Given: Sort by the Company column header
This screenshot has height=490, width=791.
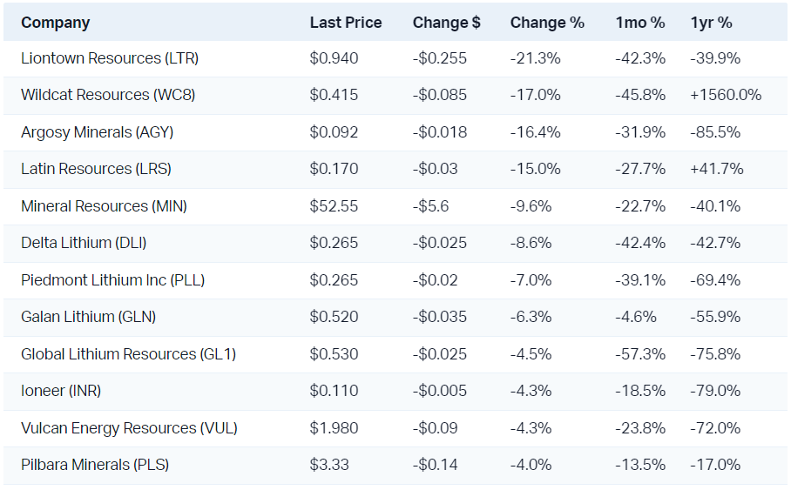Looking at the screenshot, I should [x=55, y=23].
